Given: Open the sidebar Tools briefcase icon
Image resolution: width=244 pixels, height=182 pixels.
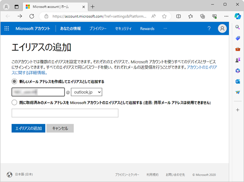Looking at the screenshot, I should (238, 49).
